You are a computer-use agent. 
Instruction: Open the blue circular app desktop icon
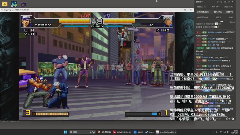click(x=14, y=4)
